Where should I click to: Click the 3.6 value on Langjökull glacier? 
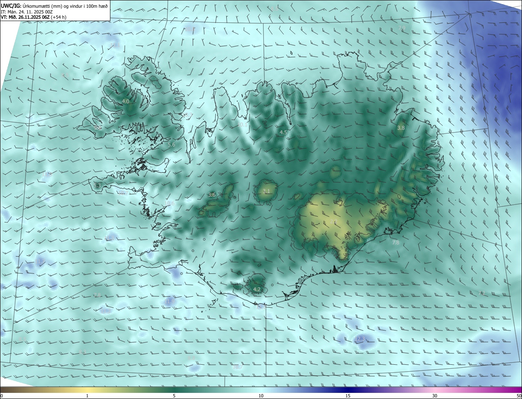212,195
